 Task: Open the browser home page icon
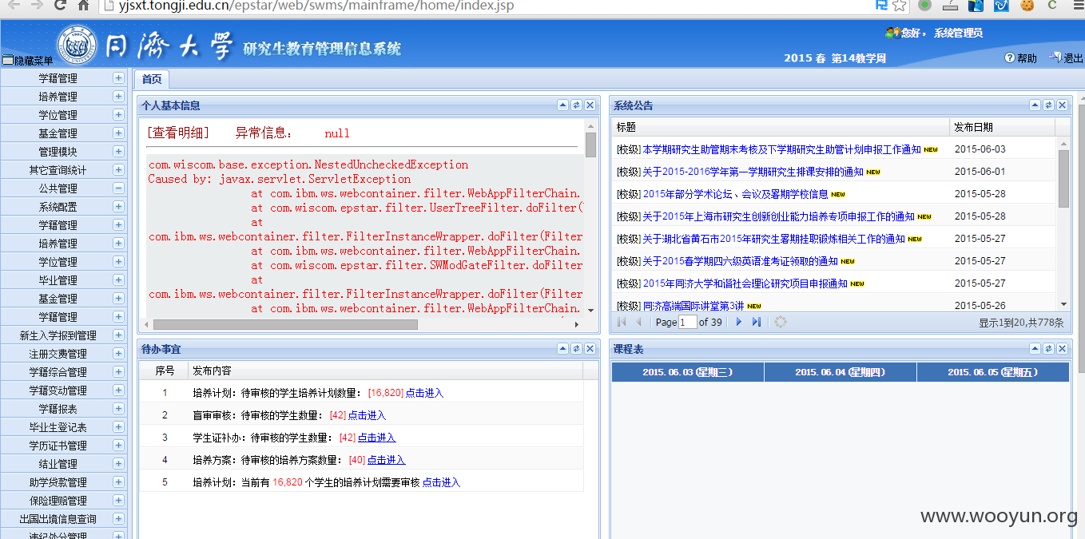pos(83,6)
